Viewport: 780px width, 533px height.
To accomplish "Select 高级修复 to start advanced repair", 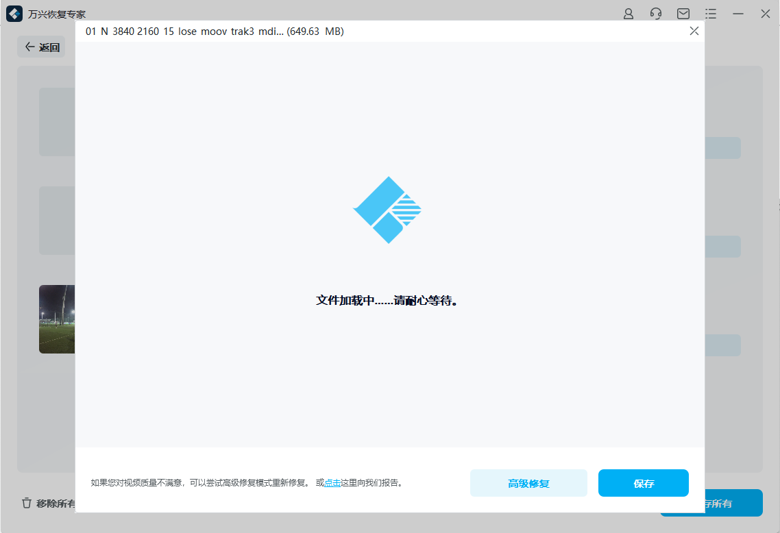I will coord(528,483).
